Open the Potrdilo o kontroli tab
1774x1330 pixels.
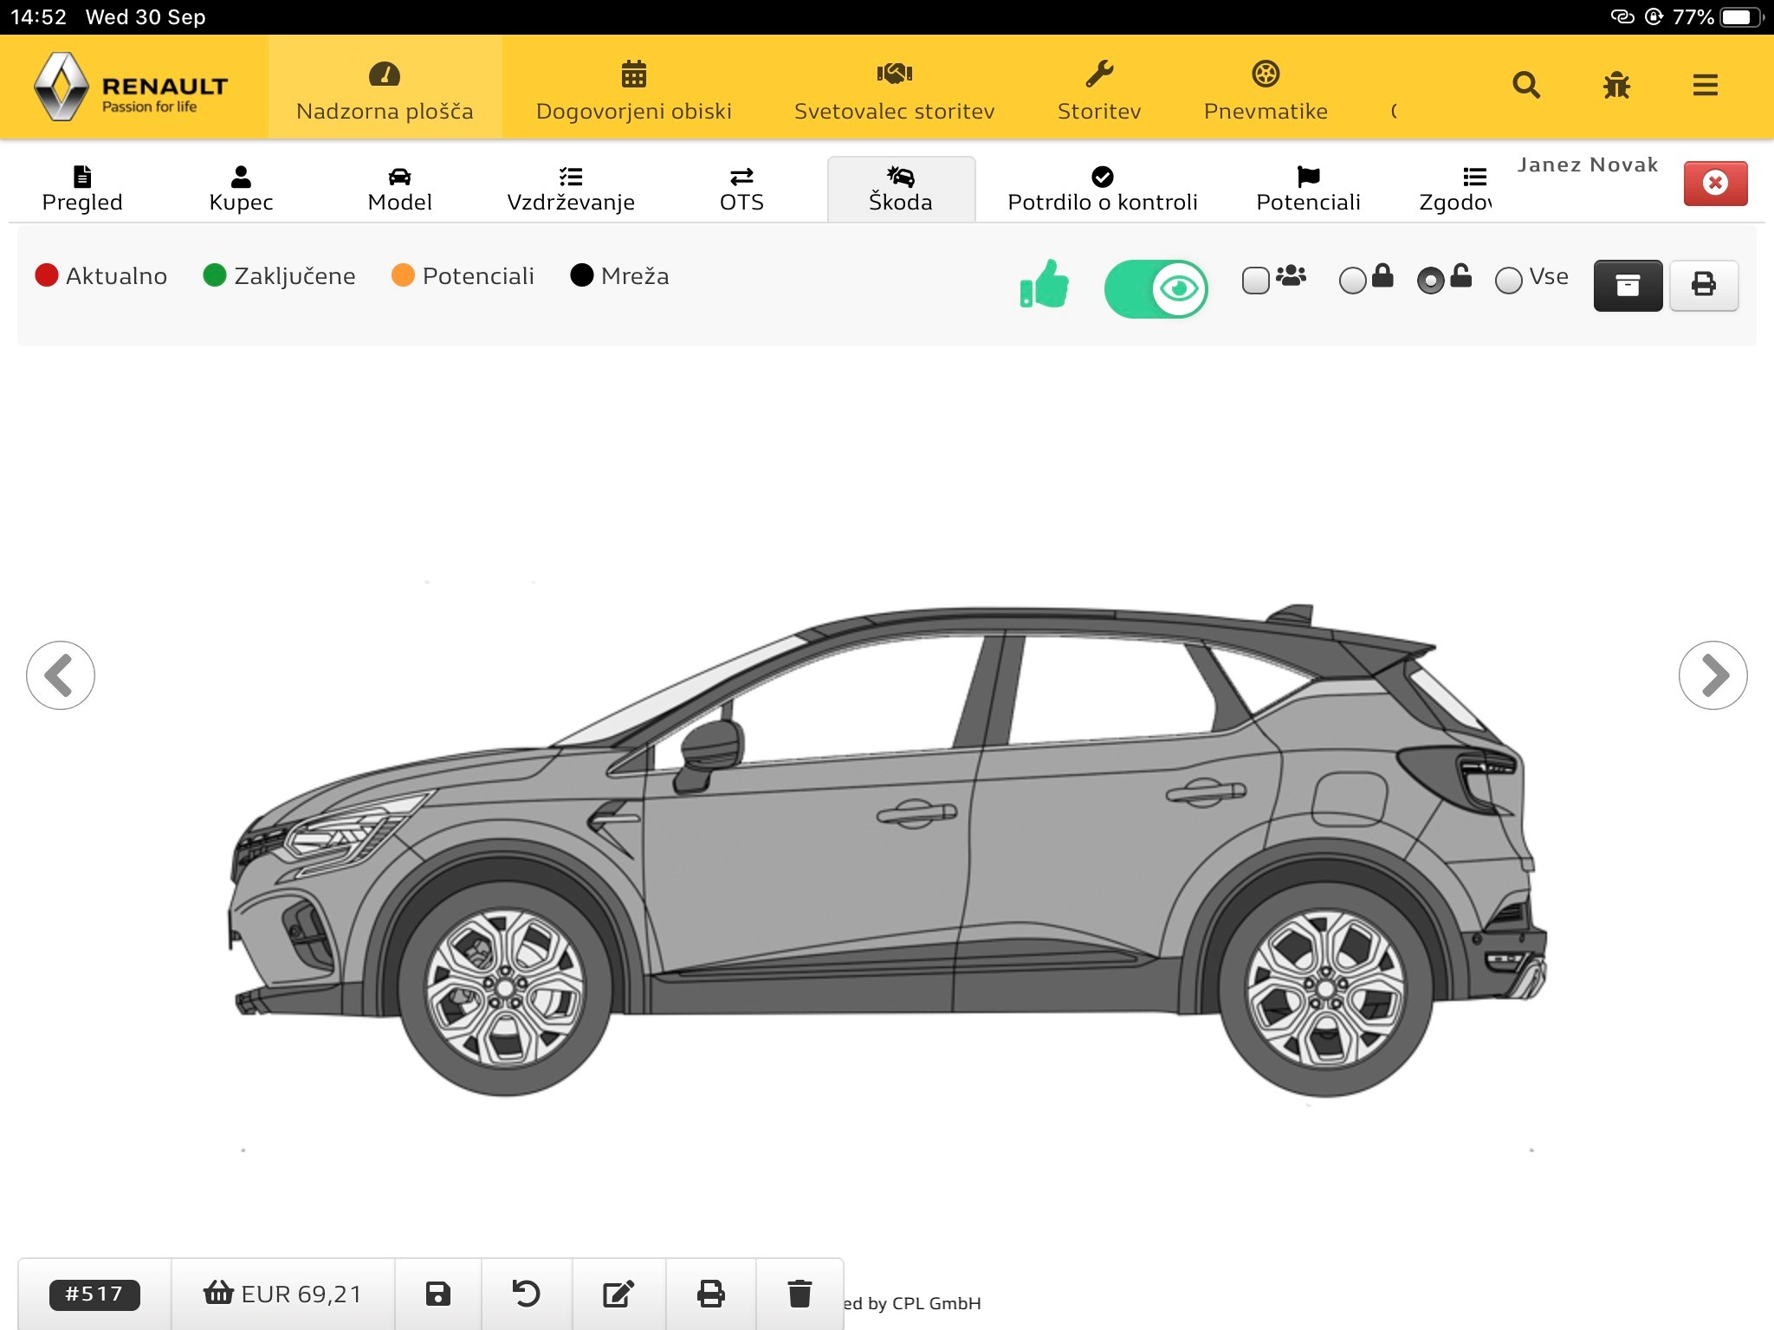pyautogui.click(x=1102, y=189)
